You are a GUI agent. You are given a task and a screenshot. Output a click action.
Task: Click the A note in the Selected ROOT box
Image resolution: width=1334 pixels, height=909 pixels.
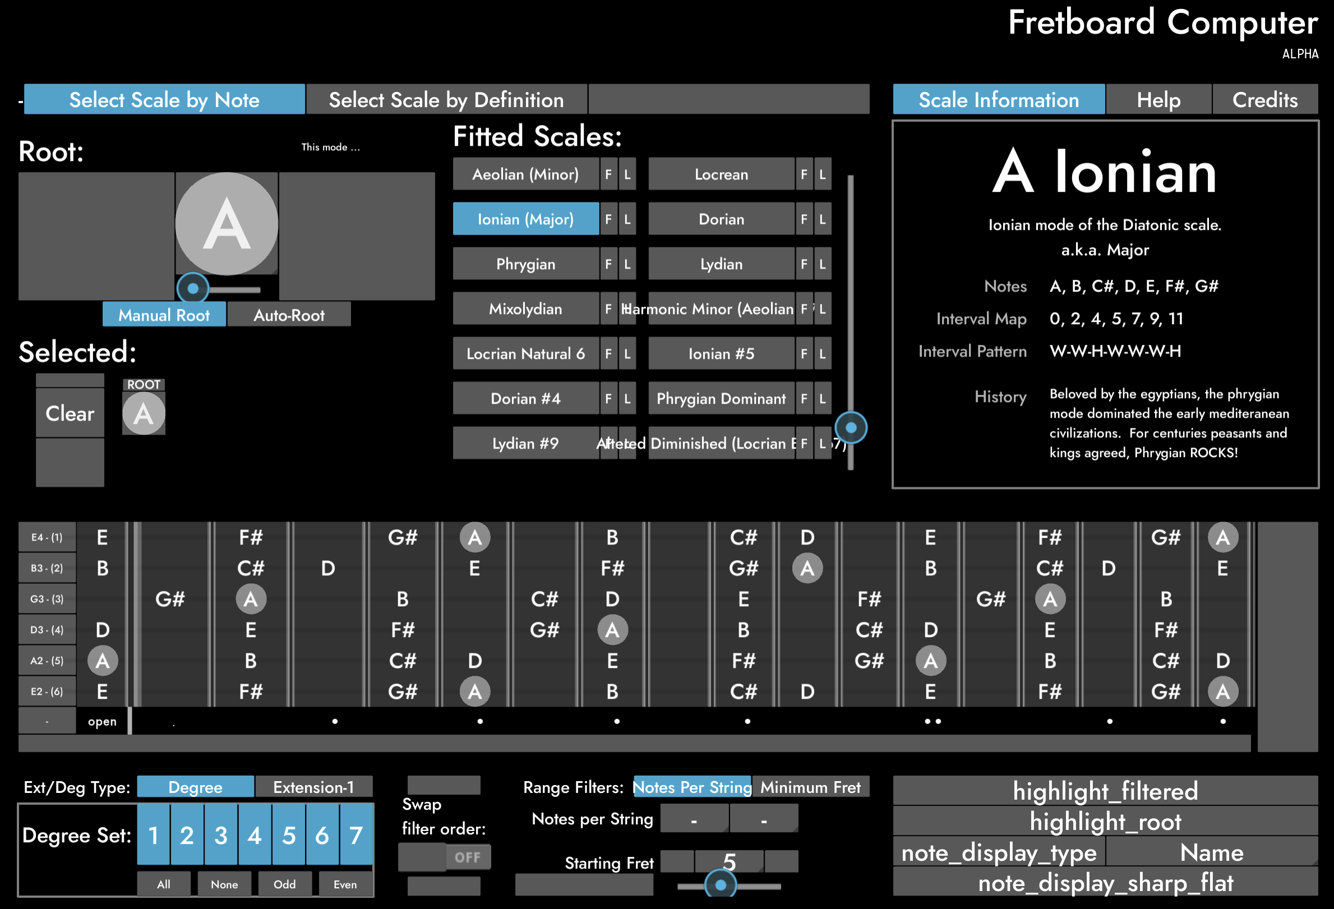144,414
